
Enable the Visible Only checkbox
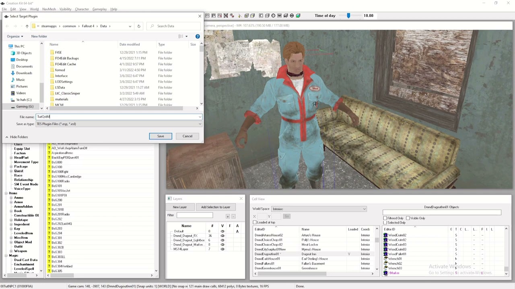[408, 218]
